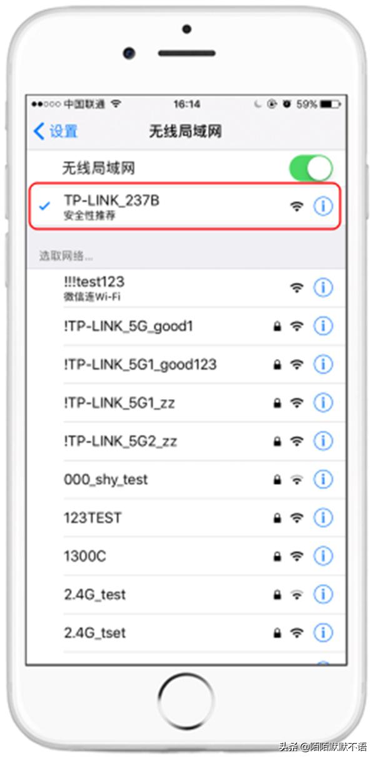Tap the 无线局域网 page title
This screenshot has width=375, height=760.
coord(185,131)
